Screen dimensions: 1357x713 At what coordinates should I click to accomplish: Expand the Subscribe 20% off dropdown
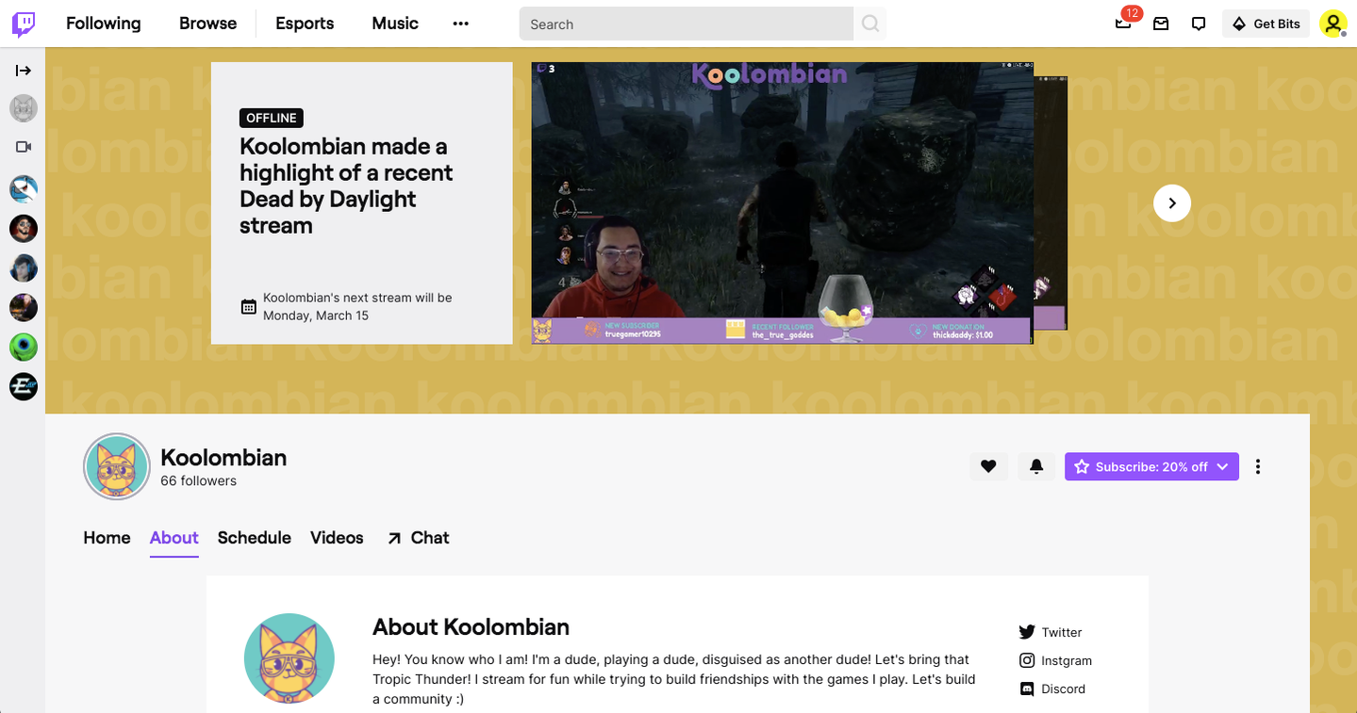(1223, 466)
